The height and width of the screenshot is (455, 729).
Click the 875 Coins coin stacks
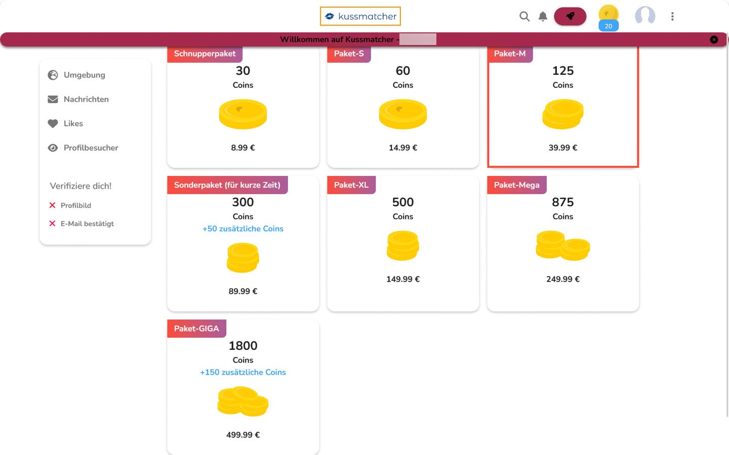(x=563, y=246)
